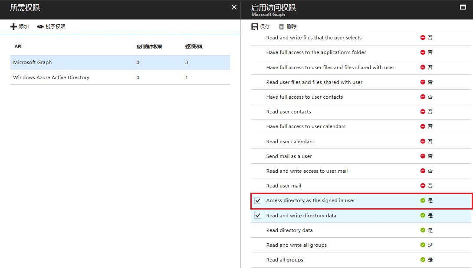Select Read and write all groups permission

tap(296, 245)
